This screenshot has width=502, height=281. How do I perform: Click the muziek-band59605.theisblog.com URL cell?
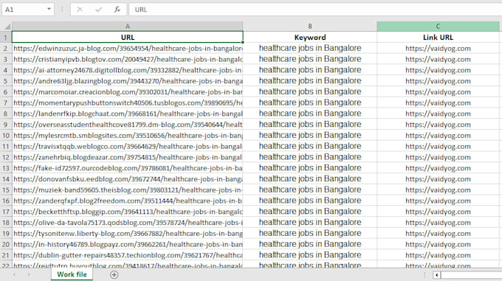tap(128, 190)
